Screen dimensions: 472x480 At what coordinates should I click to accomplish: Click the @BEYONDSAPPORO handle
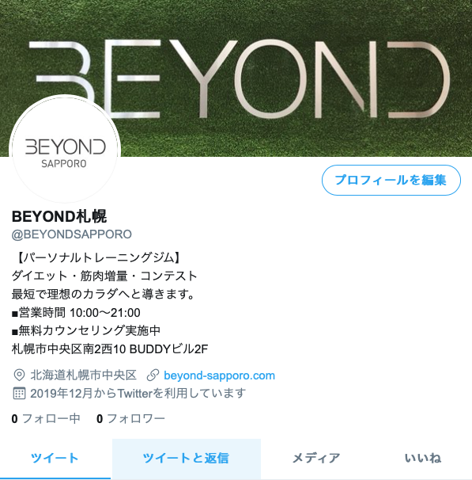[x=71, y=234]
